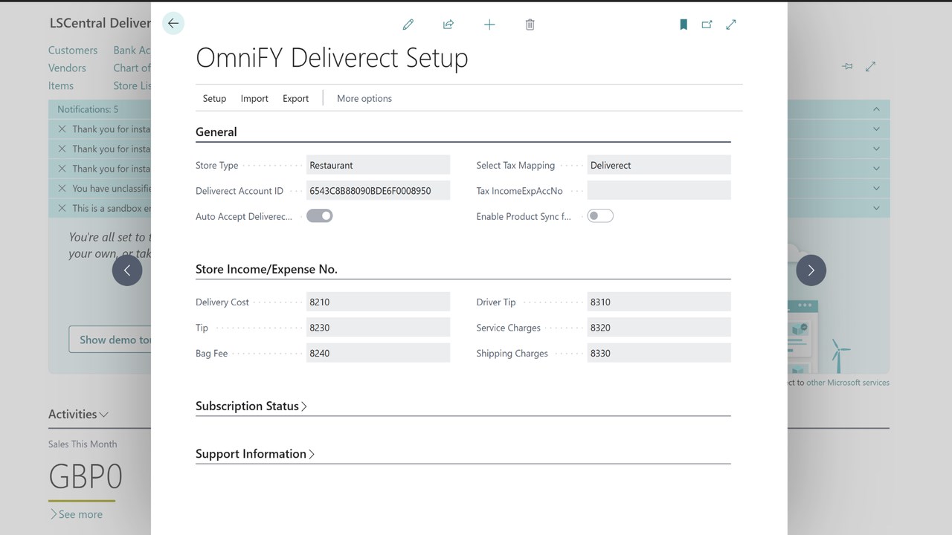952x535 pixels.
Task: Click Show demo tour button
Action: pyautogui.click(x=110, y=340)
